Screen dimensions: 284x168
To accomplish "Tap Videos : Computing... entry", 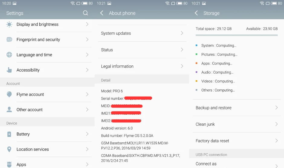I will tap(218, 81).
